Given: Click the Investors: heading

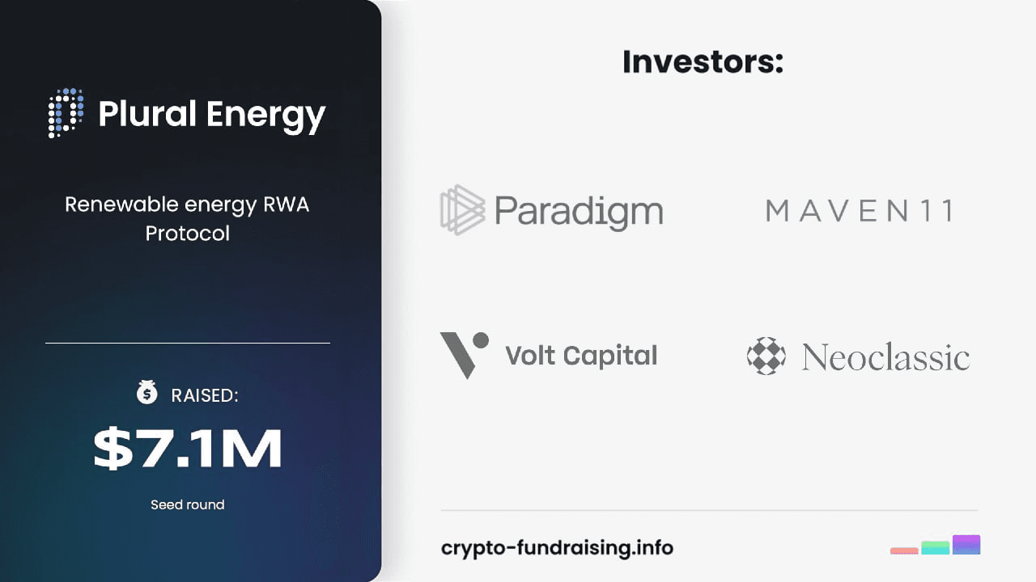Looking at the screenshot, I should (x=703, y=61).
